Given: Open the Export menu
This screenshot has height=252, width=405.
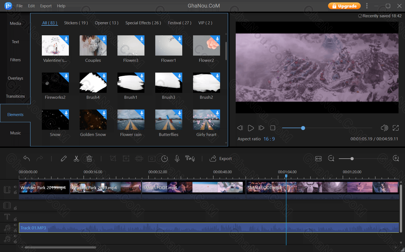Looking at the screenshot, I should 46,6.
